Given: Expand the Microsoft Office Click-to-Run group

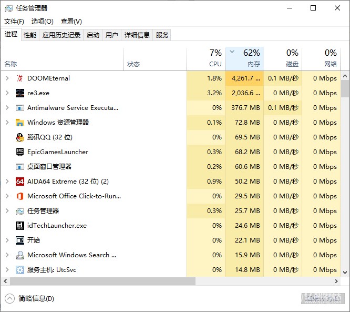Looking at the screenshot, I should (x=7, y=196).
